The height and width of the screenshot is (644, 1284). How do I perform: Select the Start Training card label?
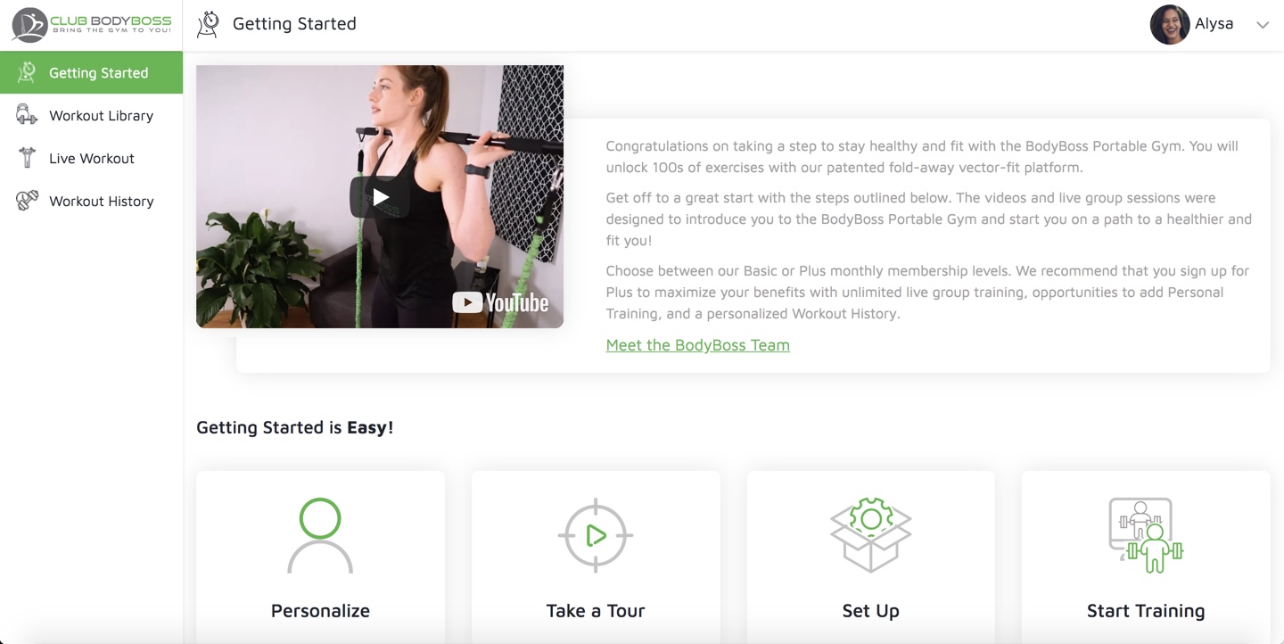[1146, 611]
